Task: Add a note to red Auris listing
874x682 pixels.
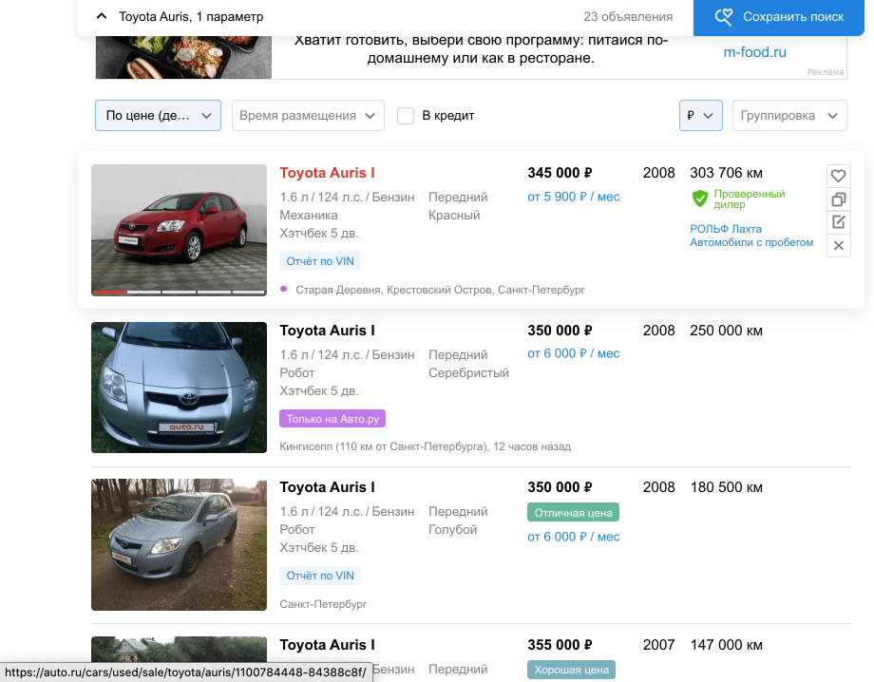Action: pos(838,222)
